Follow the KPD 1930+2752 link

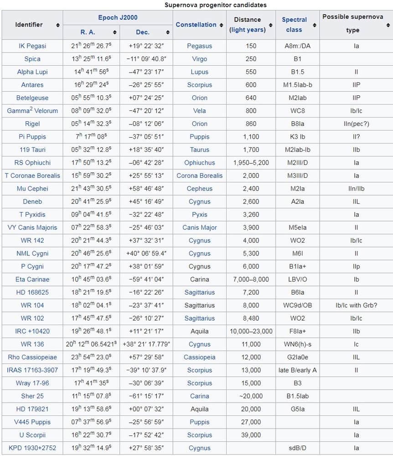[32, 448]
